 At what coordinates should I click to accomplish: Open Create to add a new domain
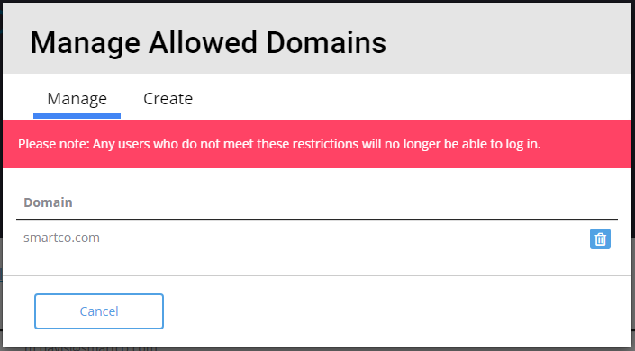point(168,99)
